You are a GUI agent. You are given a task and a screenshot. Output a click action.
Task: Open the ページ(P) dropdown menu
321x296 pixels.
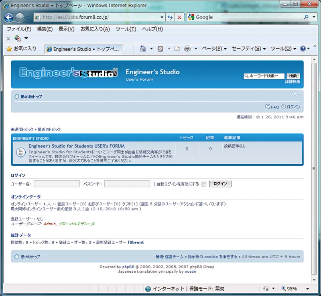[x=214, y=49]
